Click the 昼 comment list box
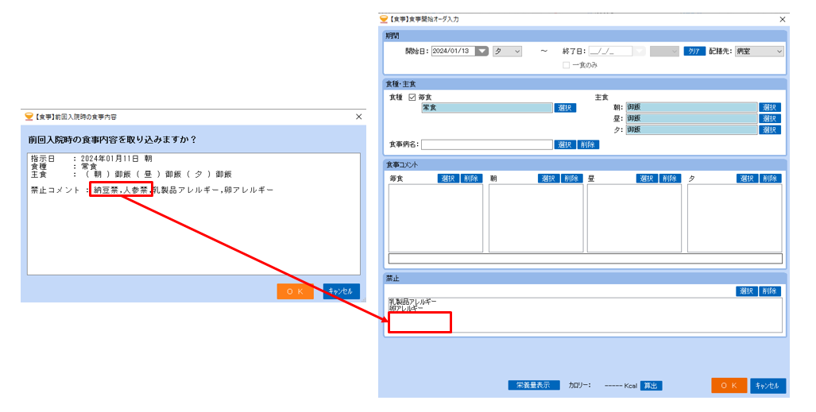Viewport: 816px width, 412px height. (x=634, y=218)
